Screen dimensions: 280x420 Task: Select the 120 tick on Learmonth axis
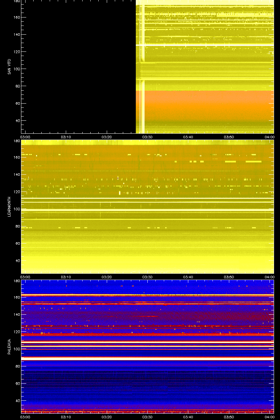click(x=16, y=192)
